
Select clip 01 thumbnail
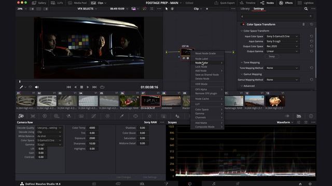(x=26, y=101)
